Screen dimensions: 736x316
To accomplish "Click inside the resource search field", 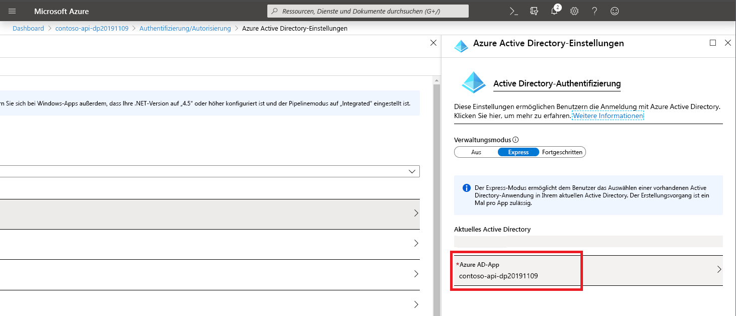I will (x=367, y=11).
